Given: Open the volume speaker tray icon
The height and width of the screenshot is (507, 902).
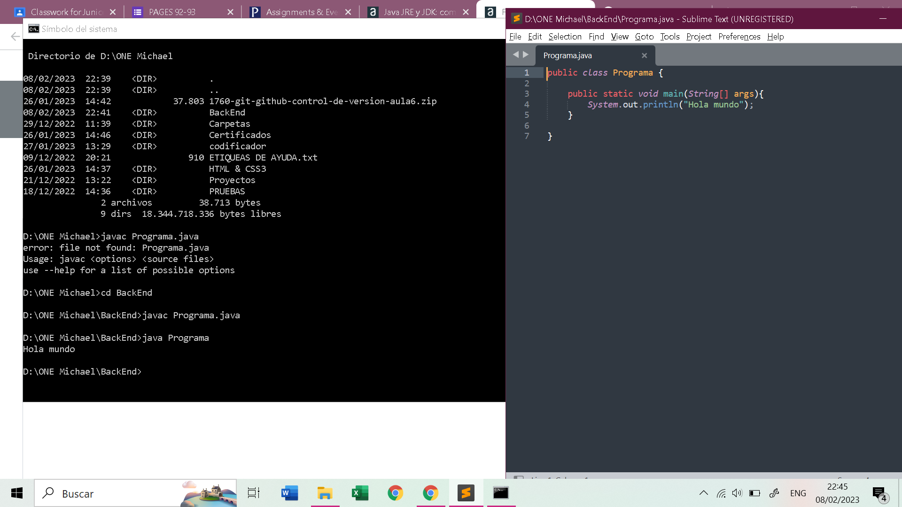Looking at the screenshot, I should coord(737,493).
